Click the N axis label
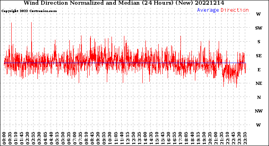The height and width of the screenshot is (146, 269). (259, 97)
